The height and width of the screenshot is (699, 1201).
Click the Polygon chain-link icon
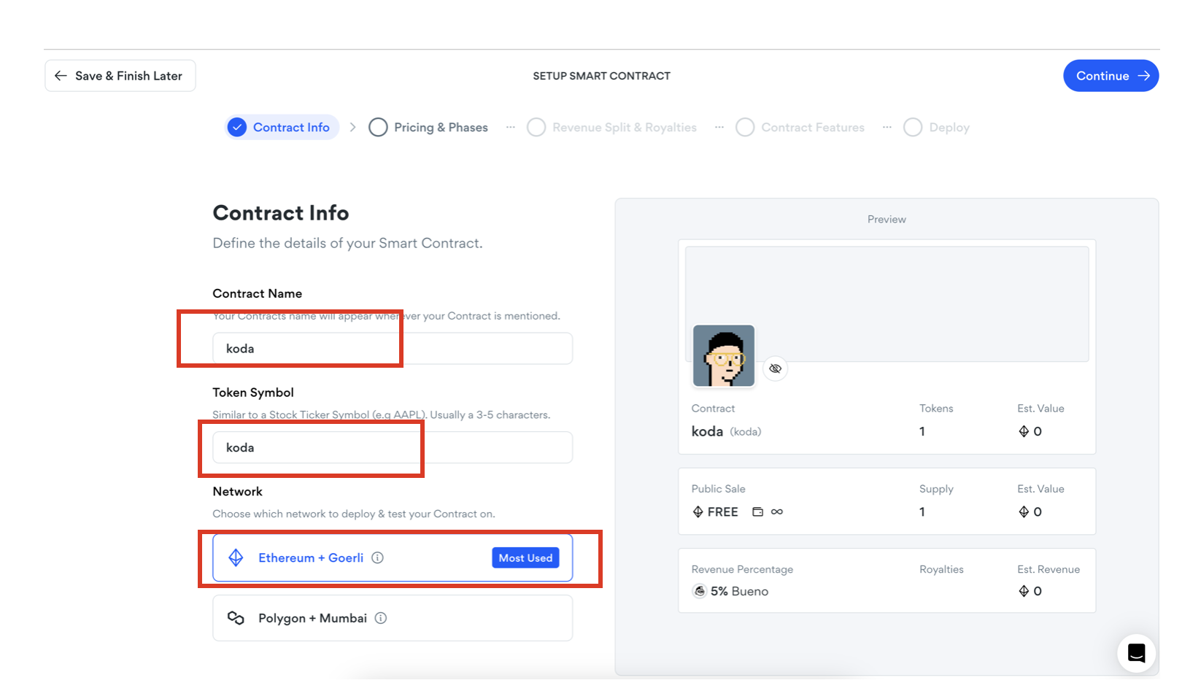[x=236, y=618]
